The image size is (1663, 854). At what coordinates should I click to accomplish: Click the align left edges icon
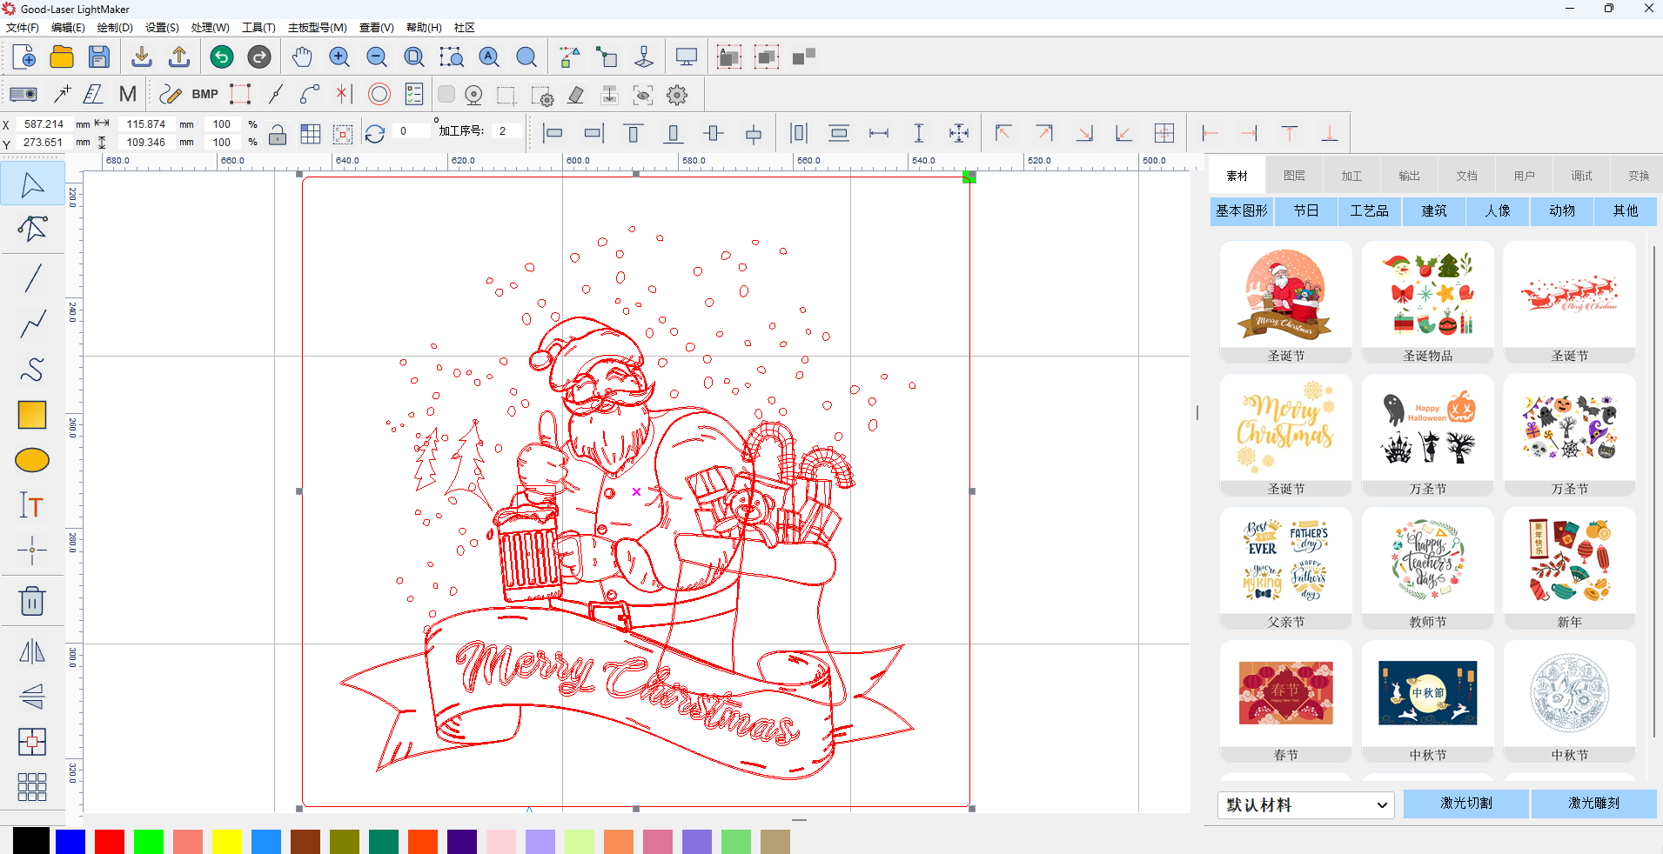tap(553, 133)
